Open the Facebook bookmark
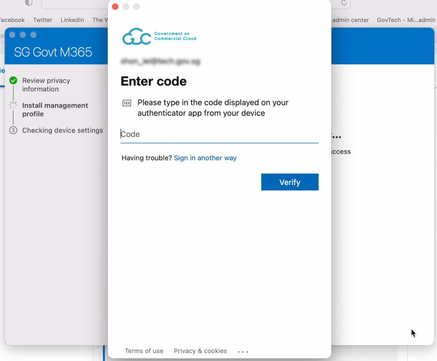 click(x=12, y=20)
